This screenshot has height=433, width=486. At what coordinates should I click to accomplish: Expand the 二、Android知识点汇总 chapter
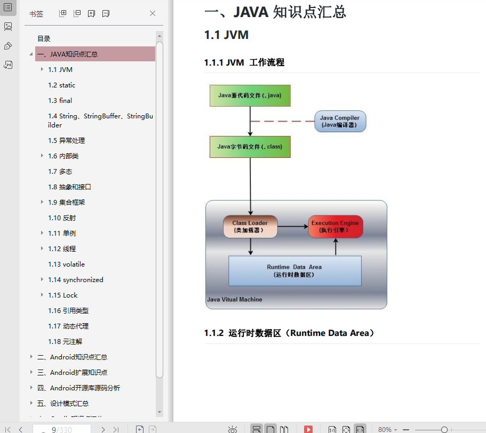[30, 357]
